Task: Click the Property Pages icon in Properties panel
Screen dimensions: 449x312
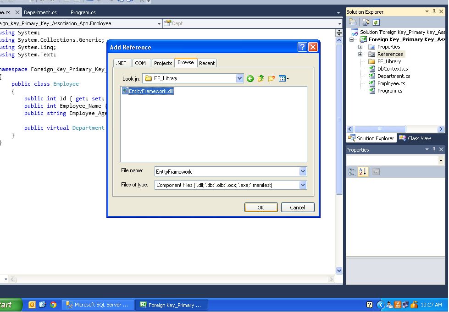Action: pos(376,172)
